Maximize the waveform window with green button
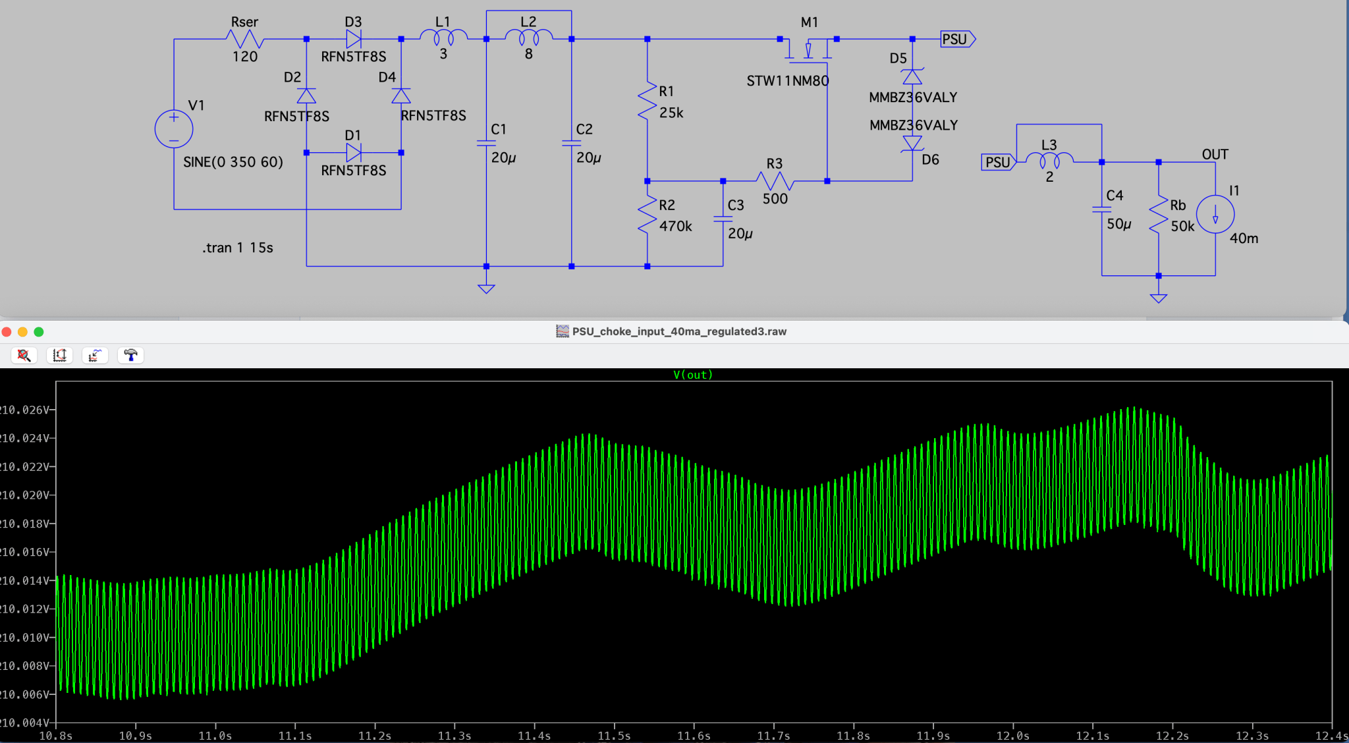 [x=39, y=331]
